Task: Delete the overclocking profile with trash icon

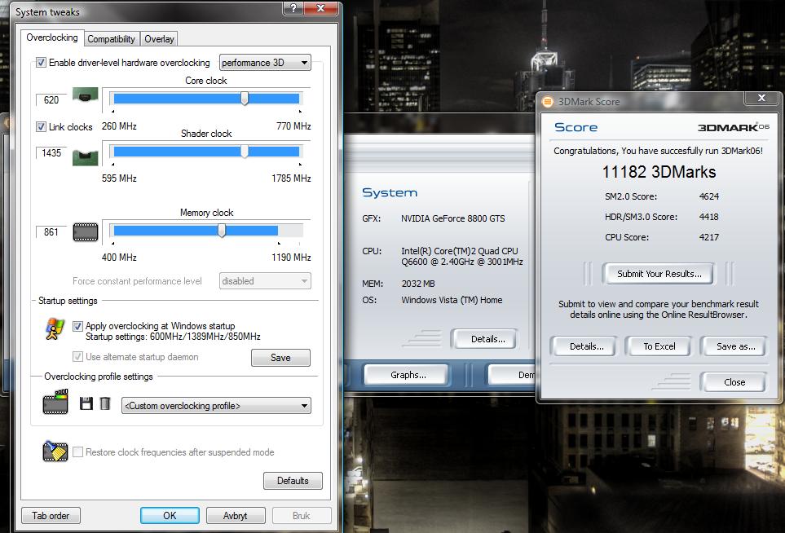Action: click(x=105, y=403)
